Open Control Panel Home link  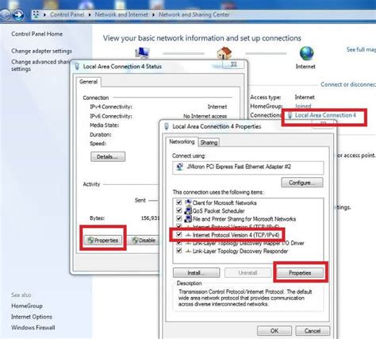pyautogui.click(x=37, y=34)
